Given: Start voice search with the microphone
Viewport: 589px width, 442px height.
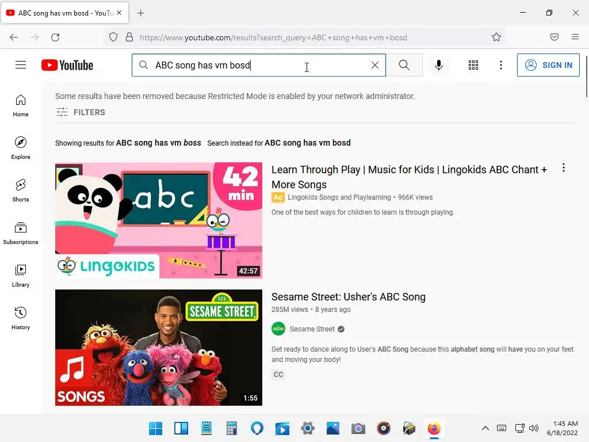Looking at the screenshot, I should tap(438, 65).
